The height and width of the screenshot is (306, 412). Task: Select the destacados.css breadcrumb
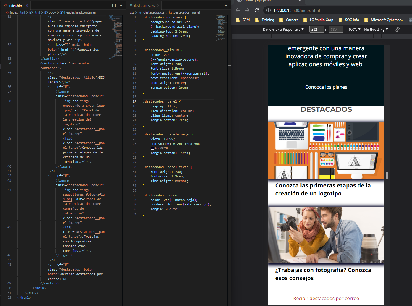point(152,12)
